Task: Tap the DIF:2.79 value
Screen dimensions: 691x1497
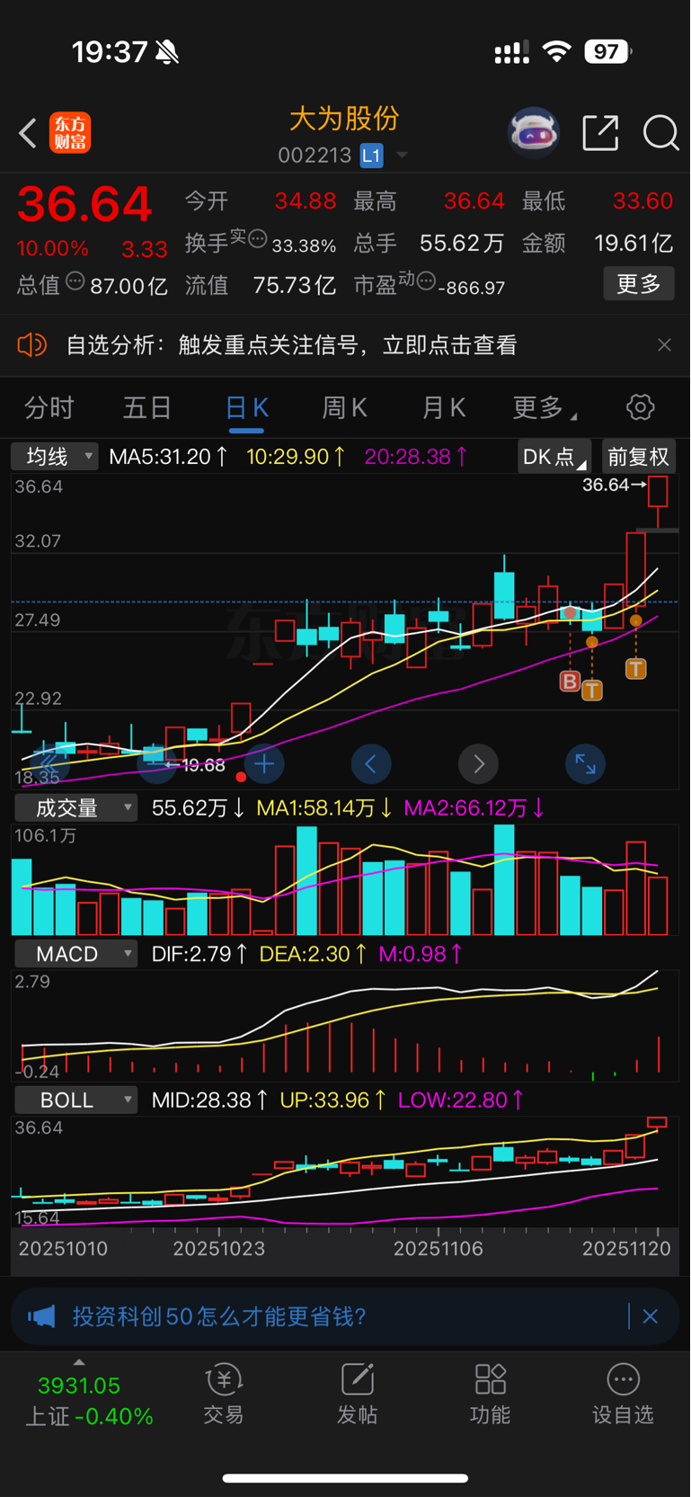Action: coord(199,953)
